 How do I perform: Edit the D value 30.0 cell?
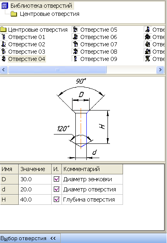pyautogui.click(x=35, y=179)
